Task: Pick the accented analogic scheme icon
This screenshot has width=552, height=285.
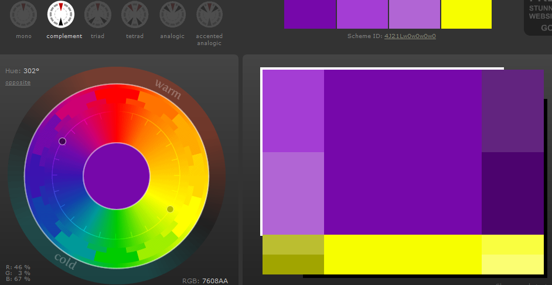Action: pyautogui.click(x=209, y=15)
